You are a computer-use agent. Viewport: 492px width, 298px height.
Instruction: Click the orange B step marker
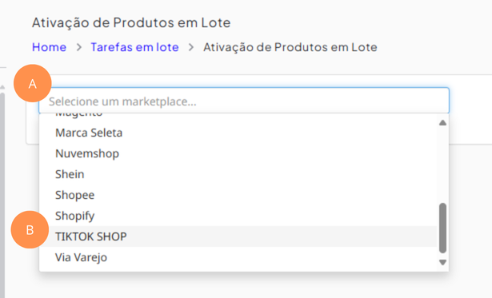[30, 229]
